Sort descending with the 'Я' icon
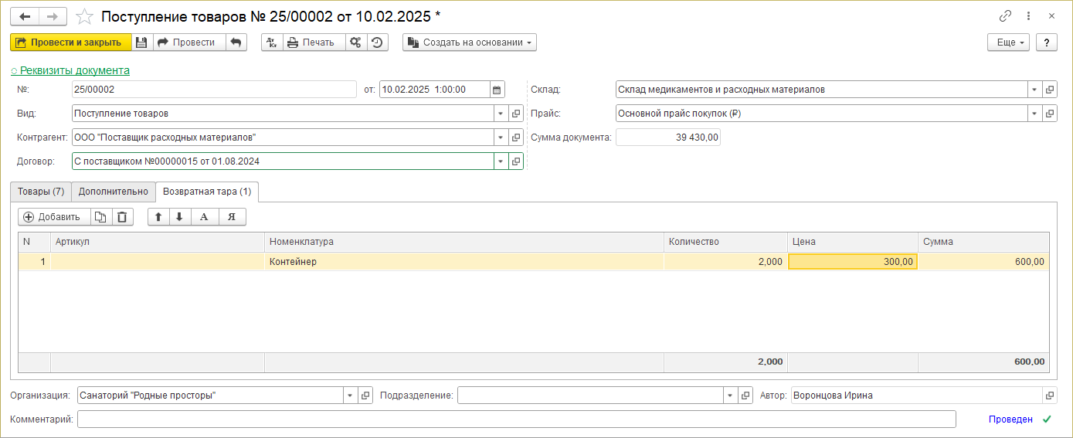The width and height of the screenshot is (1073, 438). tap(231, 217)
